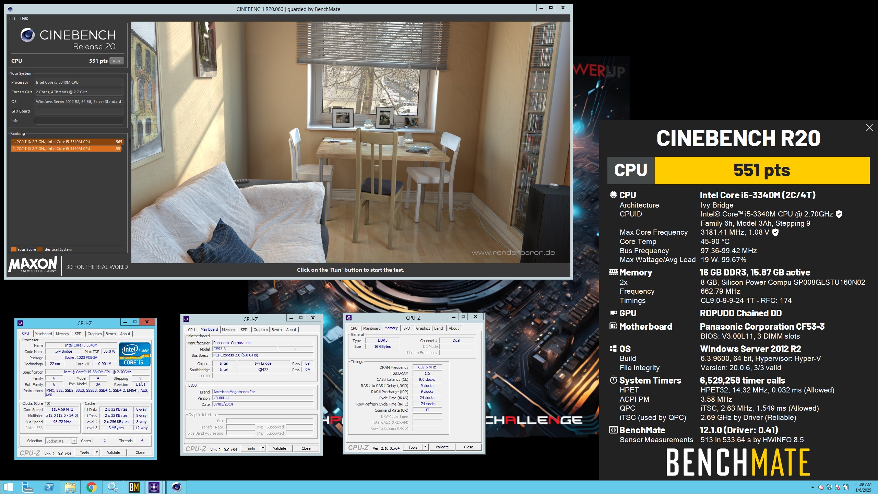Launch PowerShell from the taskbar
The height and width of the screenshot is (494, 878).
49,487
